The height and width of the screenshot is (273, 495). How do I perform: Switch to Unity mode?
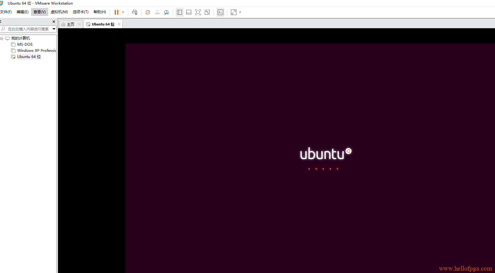pyautogui.click(x=207, y=12)
